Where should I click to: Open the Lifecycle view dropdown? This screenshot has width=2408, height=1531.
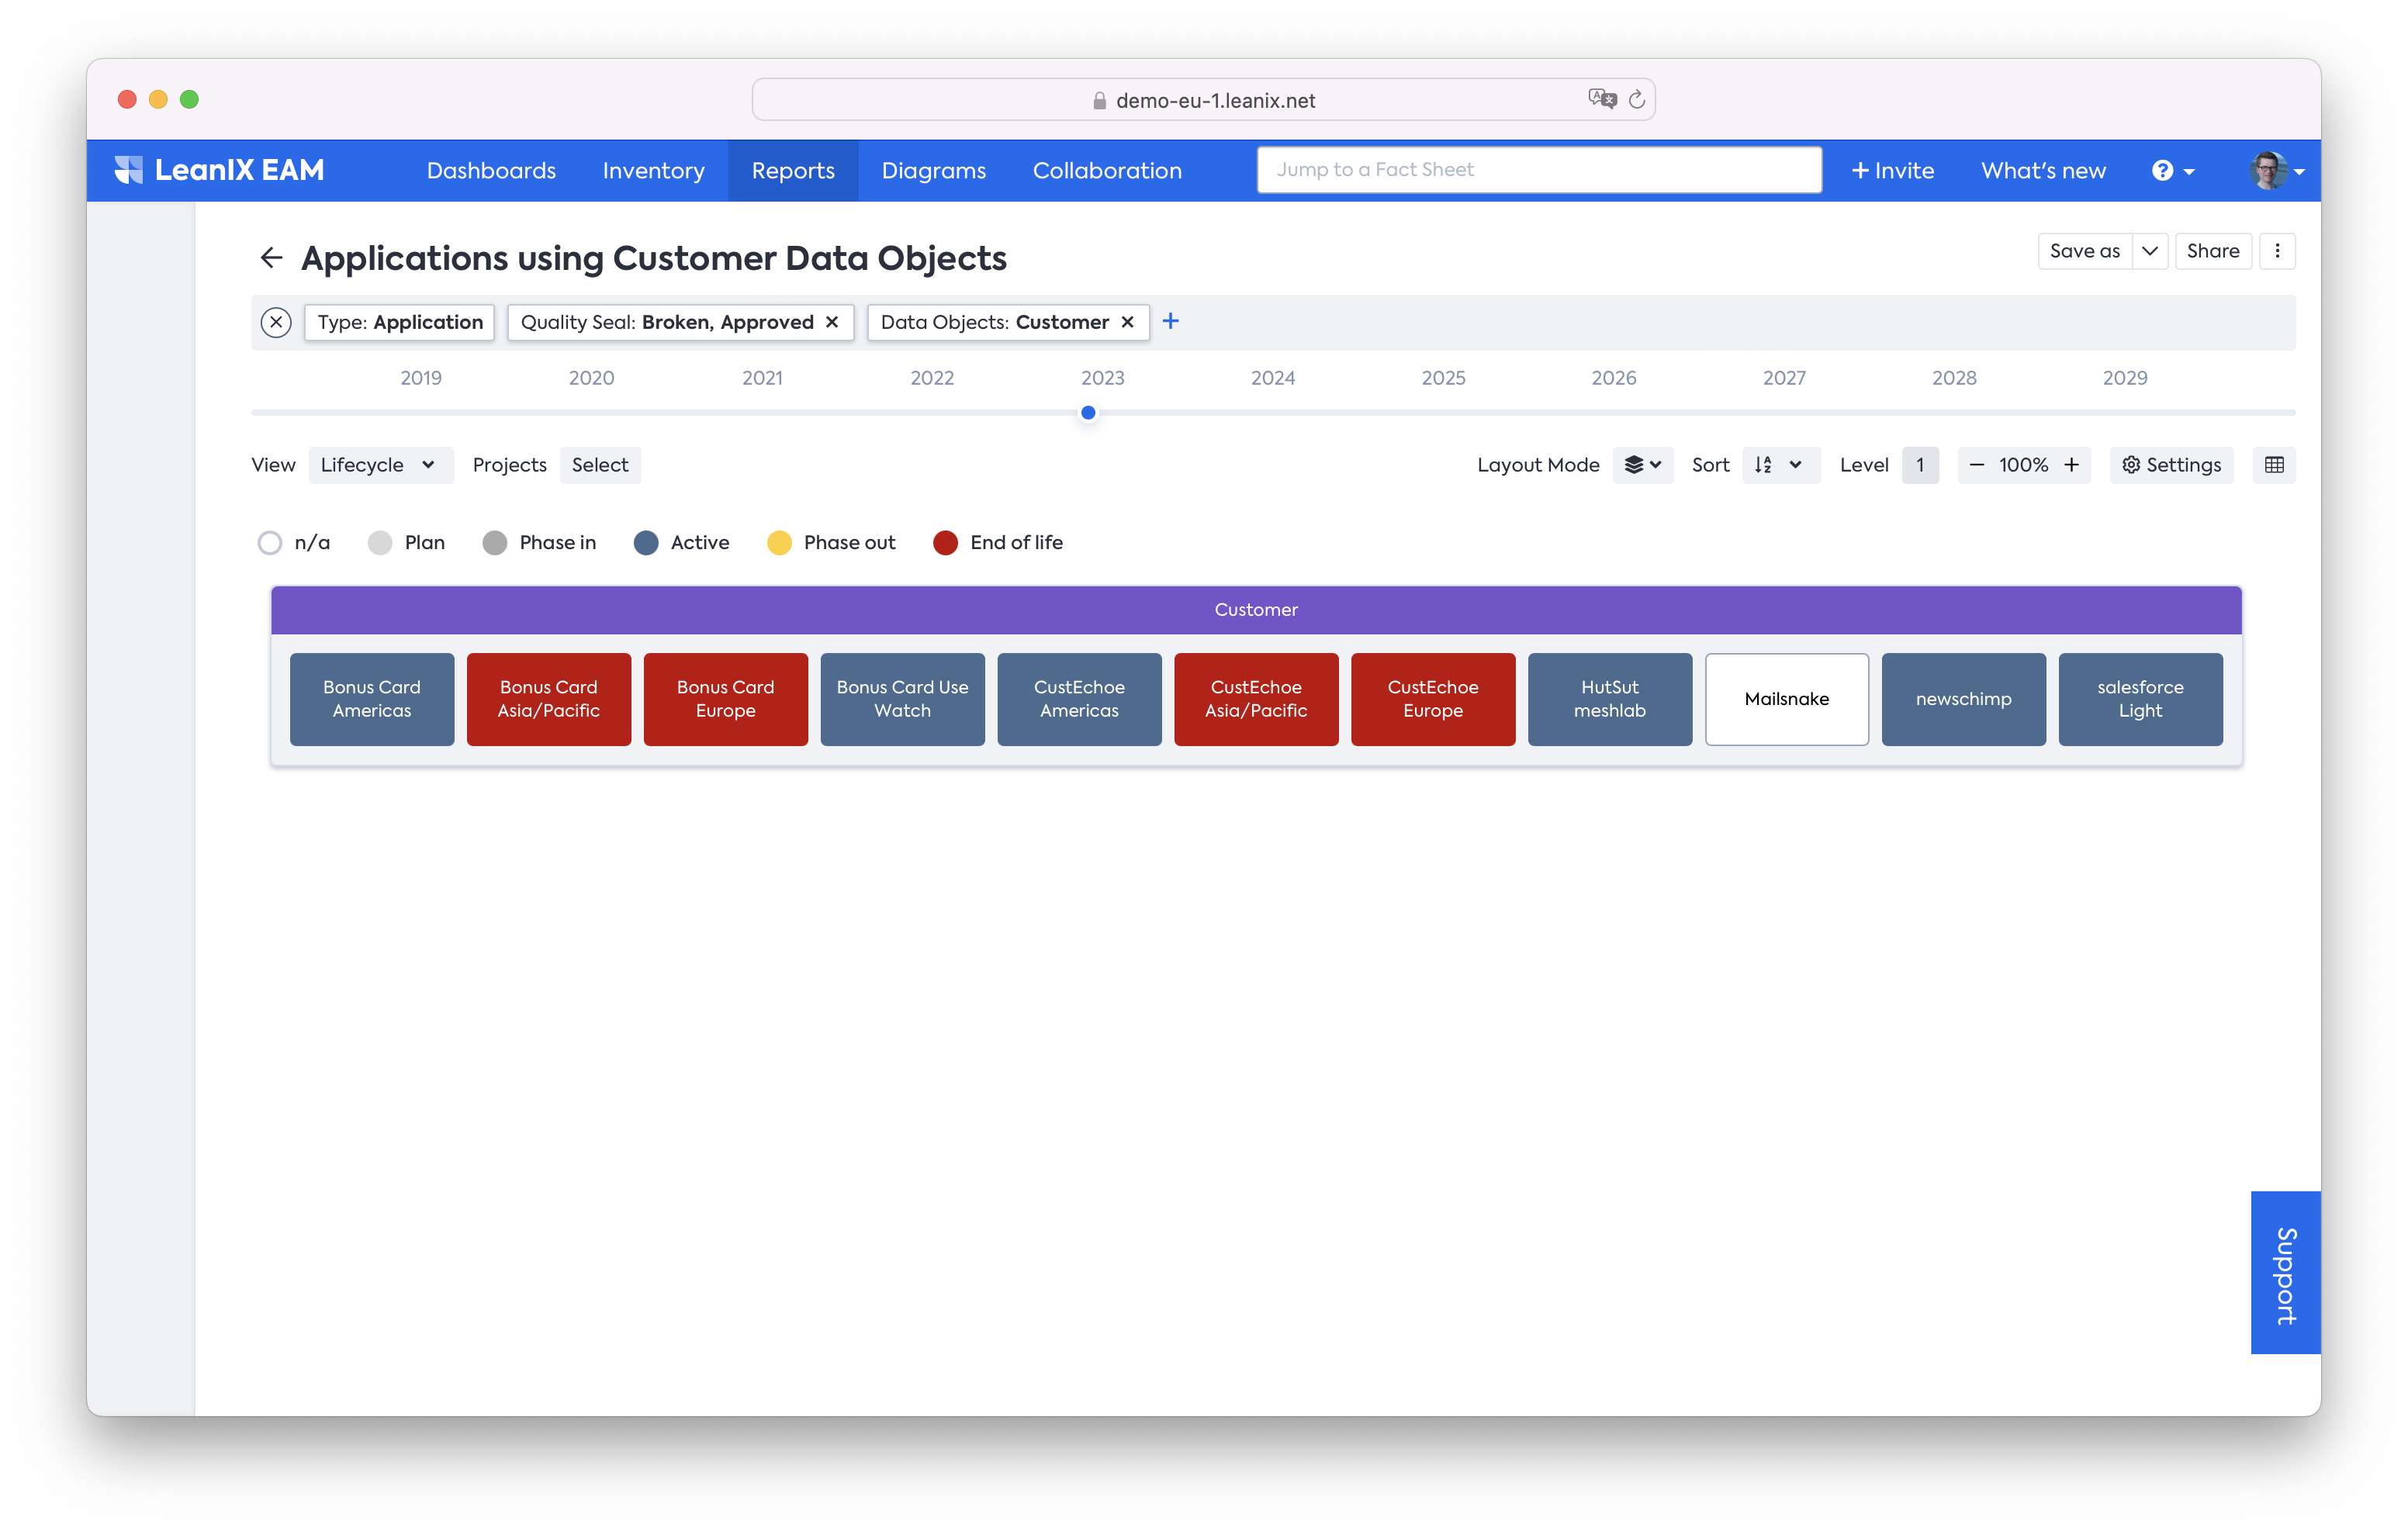coord(379,465)
